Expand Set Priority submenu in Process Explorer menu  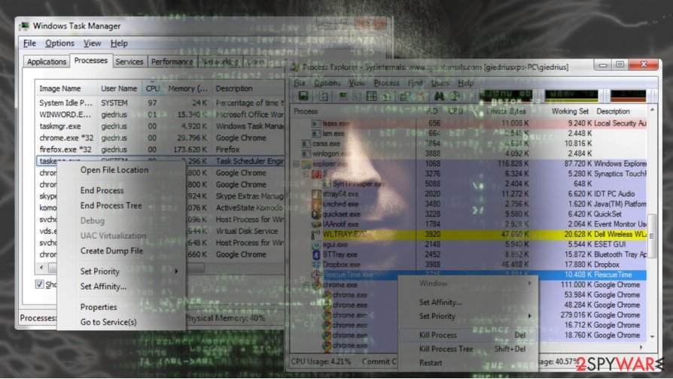530,316
